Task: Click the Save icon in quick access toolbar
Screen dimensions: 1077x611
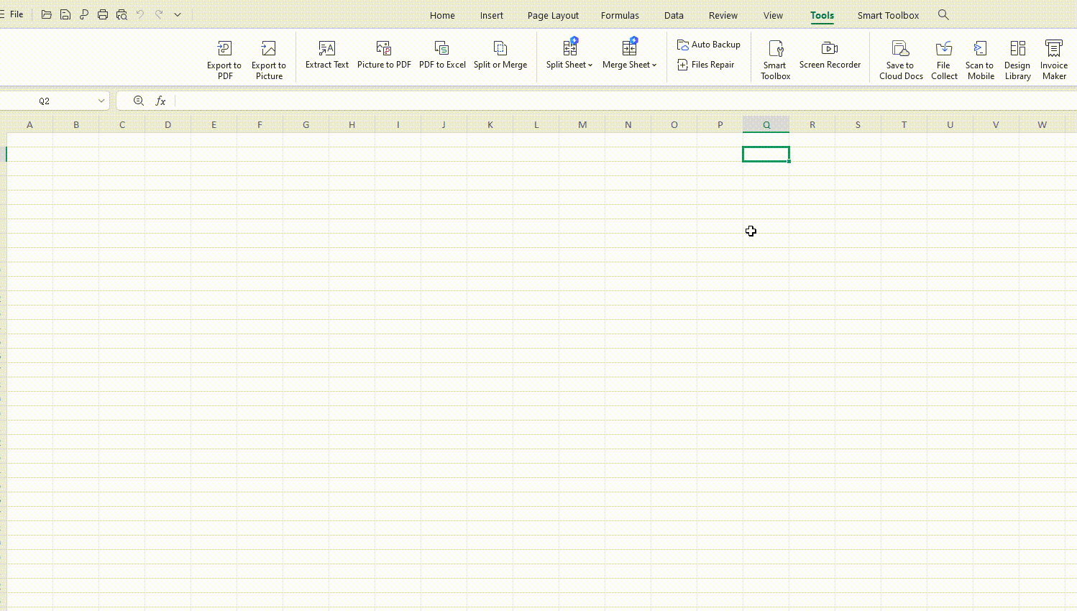Action: (65, 14)
